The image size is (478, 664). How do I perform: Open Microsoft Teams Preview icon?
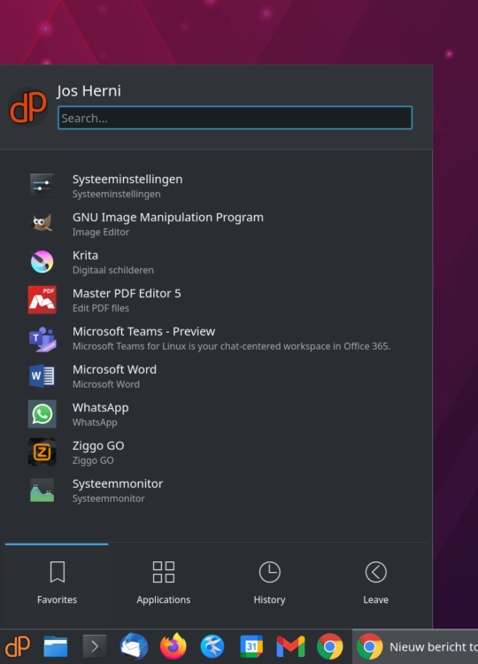point(42,338)
